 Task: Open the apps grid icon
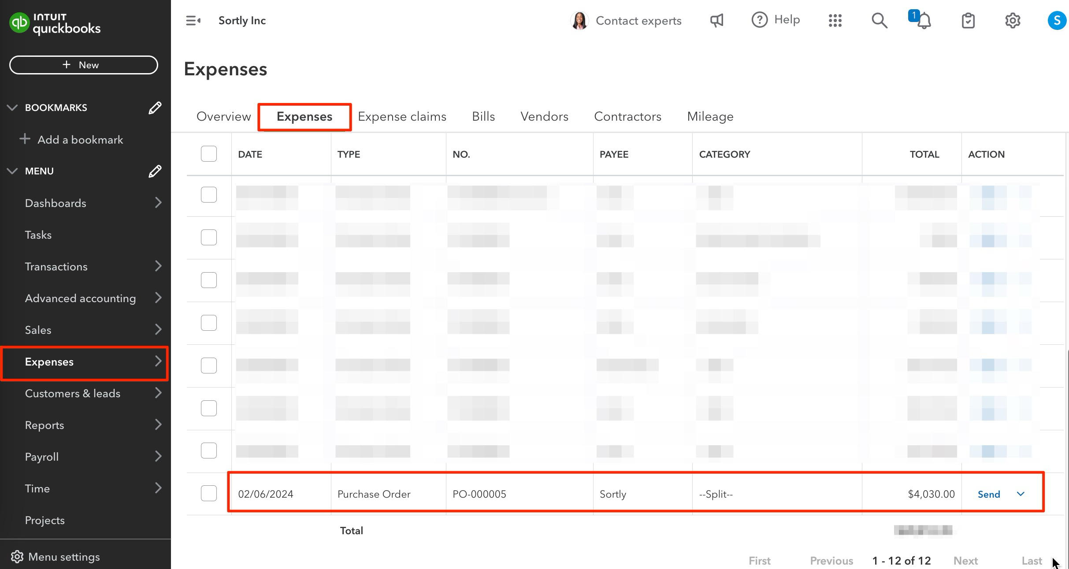(835, 21)
